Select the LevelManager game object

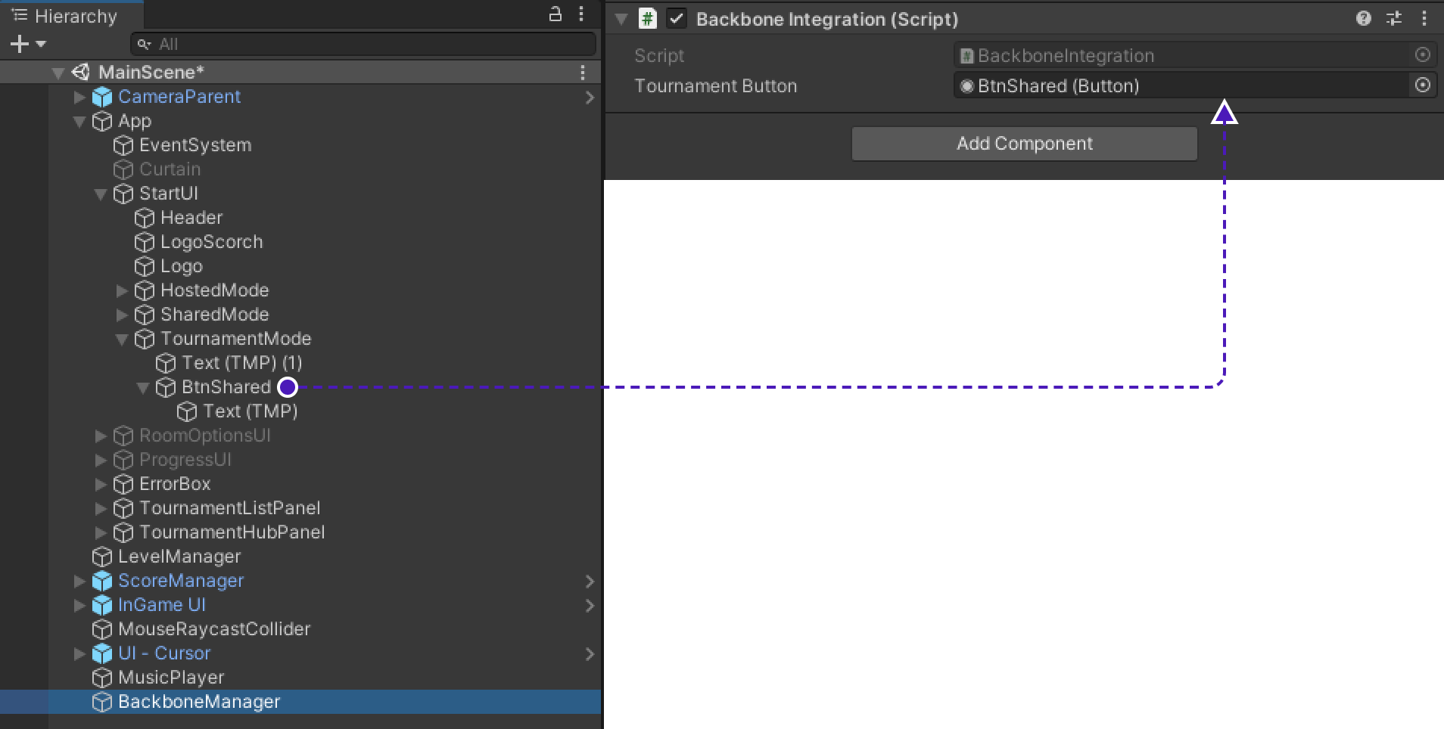pos(179,557)
